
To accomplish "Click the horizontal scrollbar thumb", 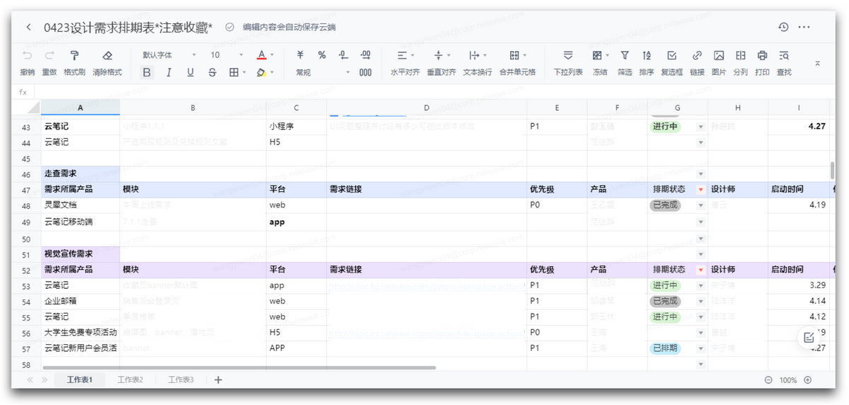I will [239, 367].
